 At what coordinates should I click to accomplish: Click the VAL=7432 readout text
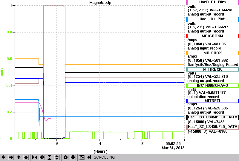click(x=216, y=122)
